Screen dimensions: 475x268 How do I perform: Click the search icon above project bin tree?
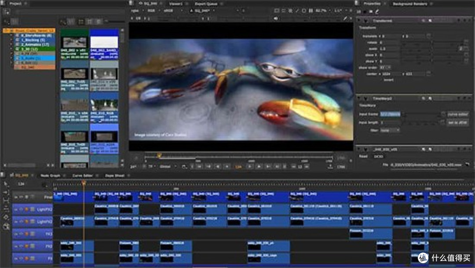[x=6, y=22]
